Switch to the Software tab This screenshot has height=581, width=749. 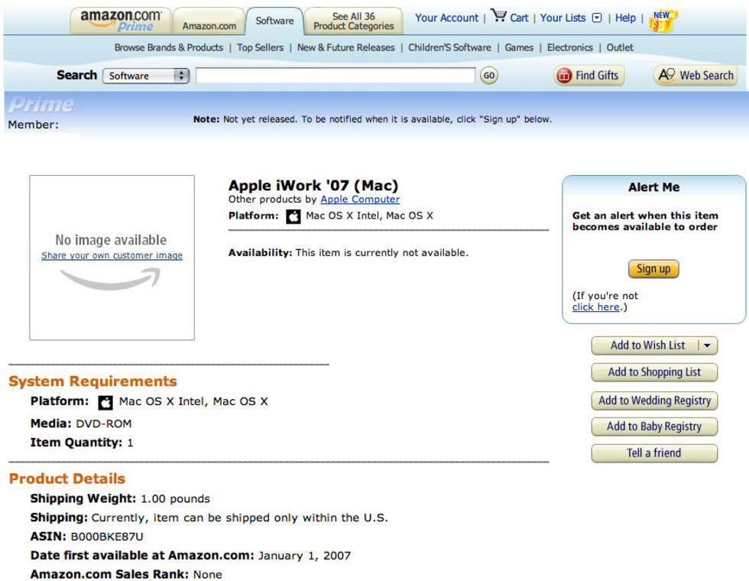point(274,21)
